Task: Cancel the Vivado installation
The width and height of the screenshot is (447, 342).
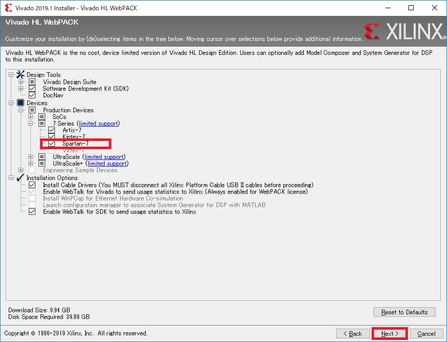Action: pos(426,333)
